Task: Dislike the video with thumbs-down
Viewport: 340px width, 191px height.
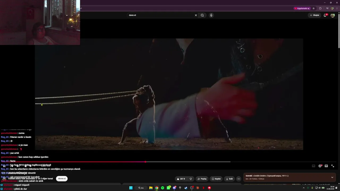Action: [191, 179]
